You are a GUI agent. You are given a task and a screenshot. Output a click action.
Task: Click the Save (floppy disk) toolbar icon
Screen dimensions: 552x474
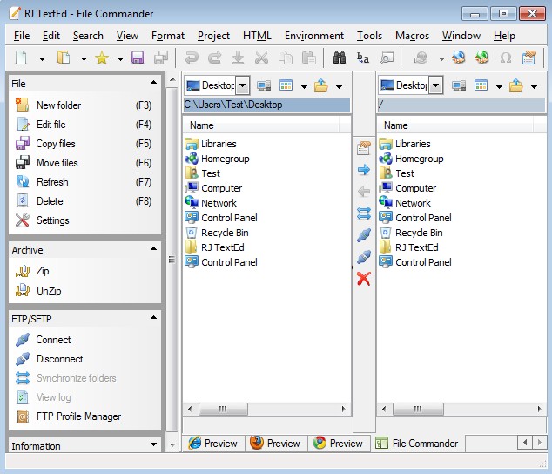point(138,58)
